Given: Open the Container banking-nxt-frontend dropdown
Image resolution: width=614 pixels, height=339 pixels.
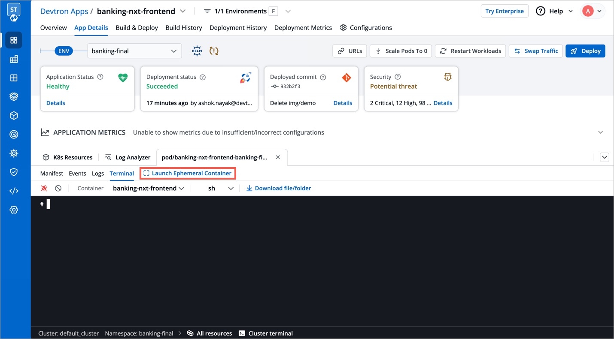Looking at the screenshot, I should coord(148,188).
